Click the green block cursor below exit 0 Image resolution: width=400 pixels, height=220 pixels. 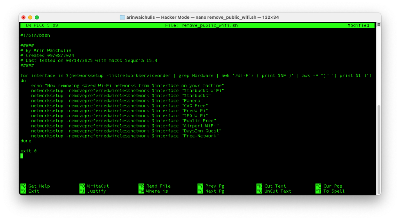point(22,156)
